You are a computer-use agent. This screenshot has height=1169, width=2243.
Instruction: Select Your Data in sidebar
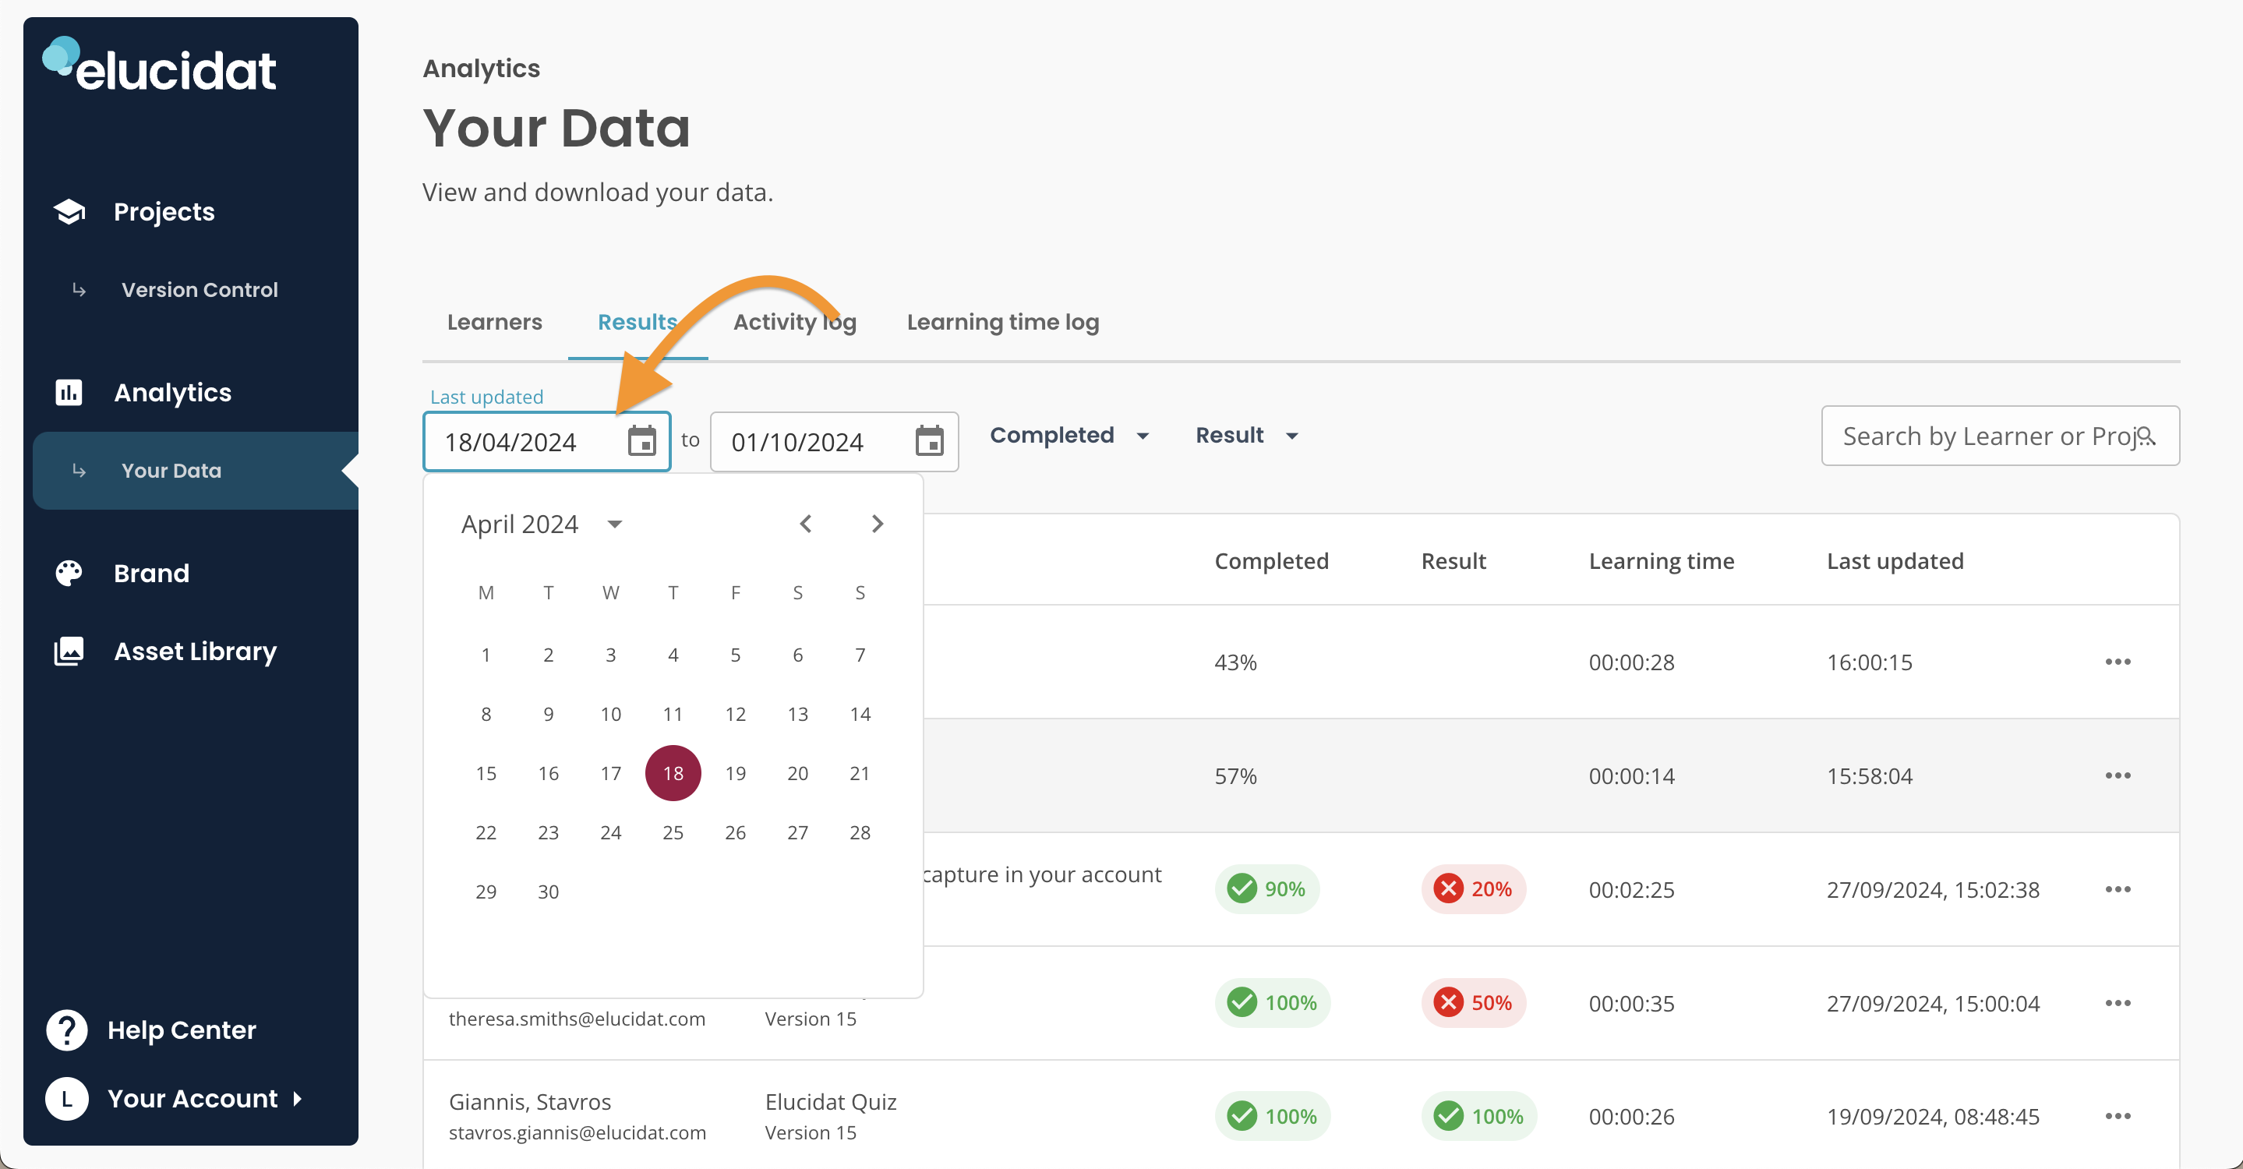[x=195, y=471]
